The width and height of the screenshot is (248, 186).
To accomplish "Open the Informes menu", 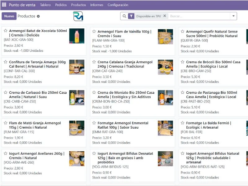I will pos(97,5).
